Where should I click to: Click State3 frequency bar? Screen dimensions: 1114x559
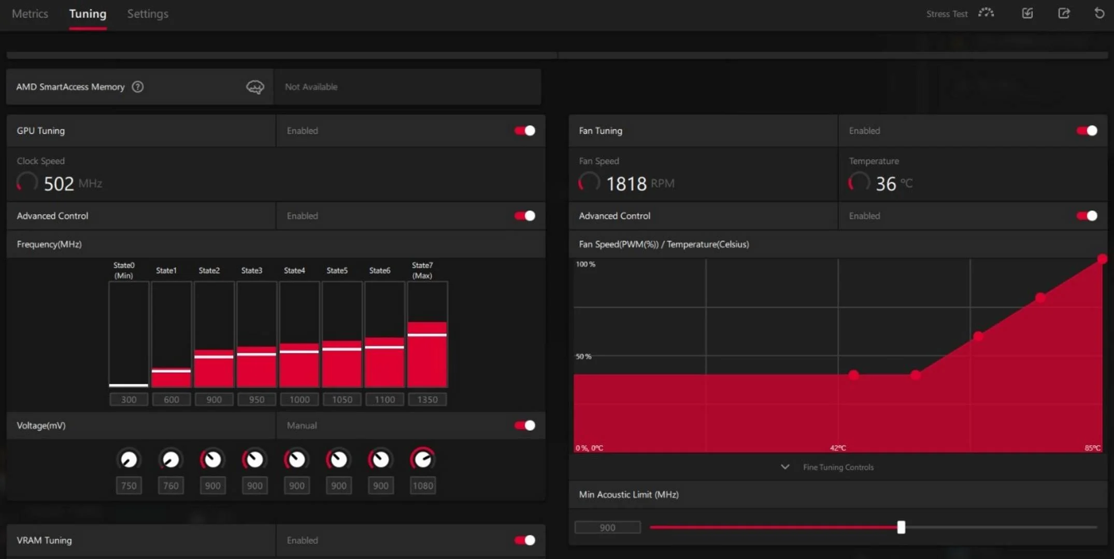click(x=256, y=334)
